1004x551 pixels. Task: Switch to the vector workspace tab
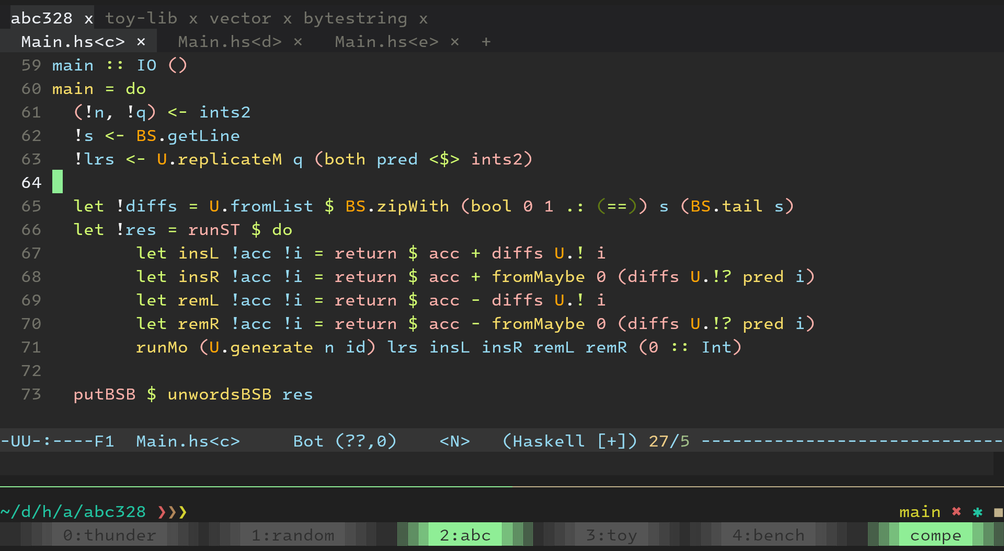point(241,18)
